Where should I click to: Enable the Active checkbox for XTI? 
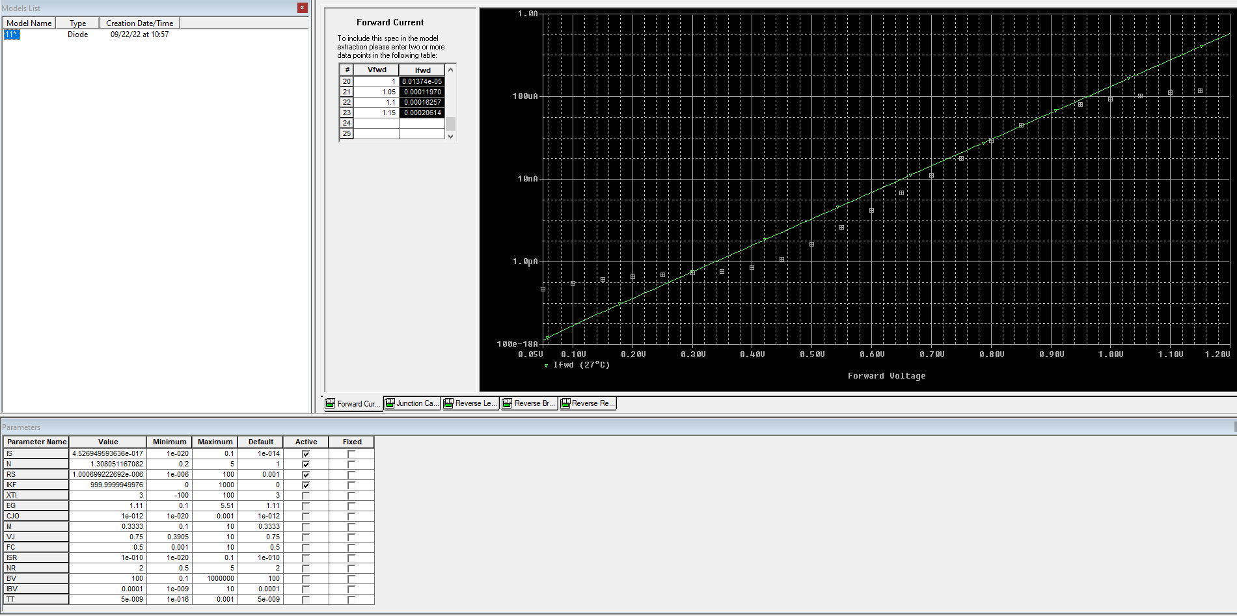[x=306, y=496]
